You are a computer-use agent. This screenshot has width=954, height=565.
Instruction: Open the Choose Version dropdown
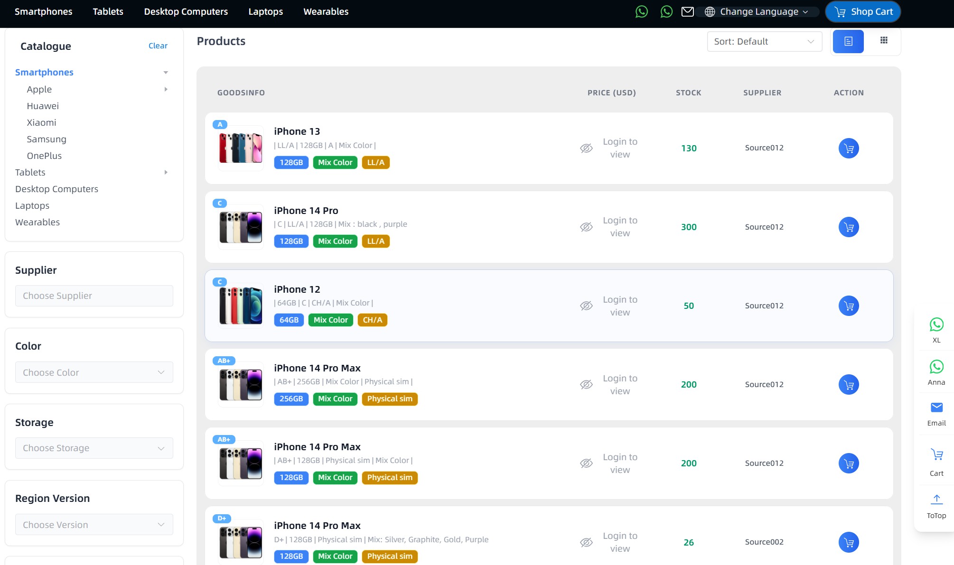94,525
